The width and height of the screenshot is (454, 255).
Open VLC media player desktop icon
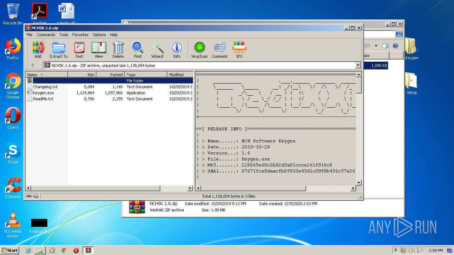(13, 225)
